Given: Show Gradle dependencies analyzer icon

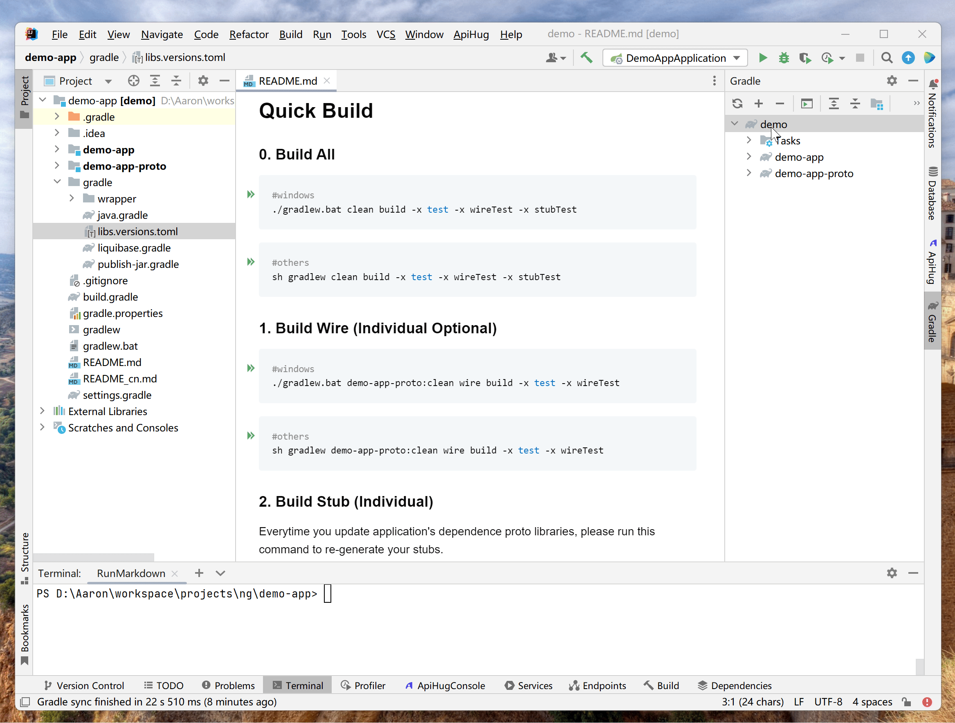Looking at the screenshot, I should (877, 103).
